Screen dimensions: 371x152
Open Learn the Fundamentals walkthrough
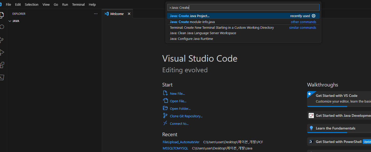(339, 128)
